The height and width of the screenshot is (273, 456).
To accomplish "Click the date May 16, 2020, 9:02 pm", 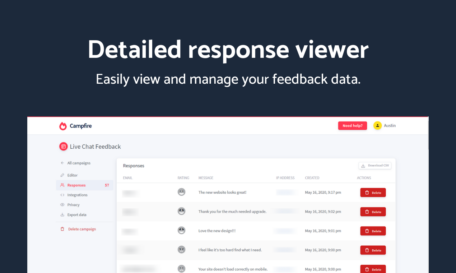I will point(323,212).
